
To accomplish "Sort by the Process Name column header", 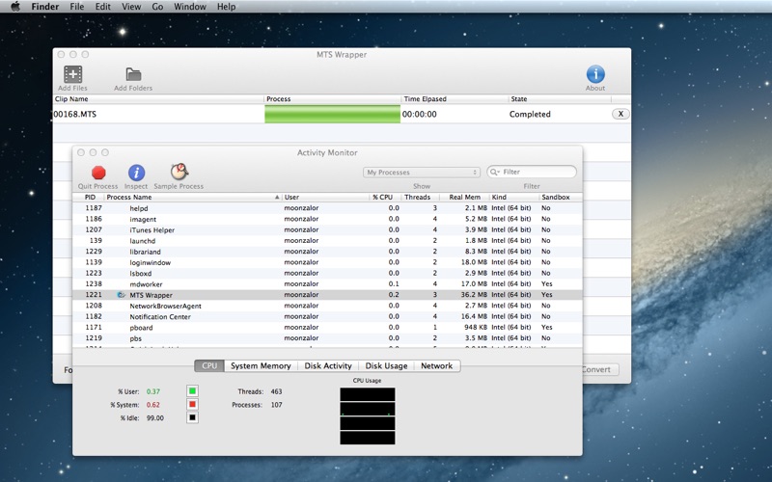I will tap(193, 198).
